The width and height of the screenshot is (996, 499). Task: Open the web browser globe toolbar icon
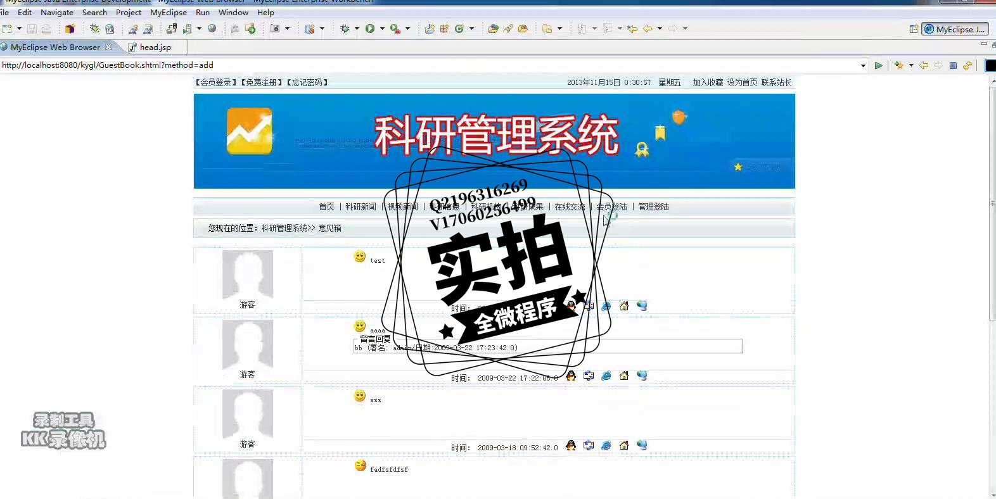pyautogui.click(x=212, y=28)
